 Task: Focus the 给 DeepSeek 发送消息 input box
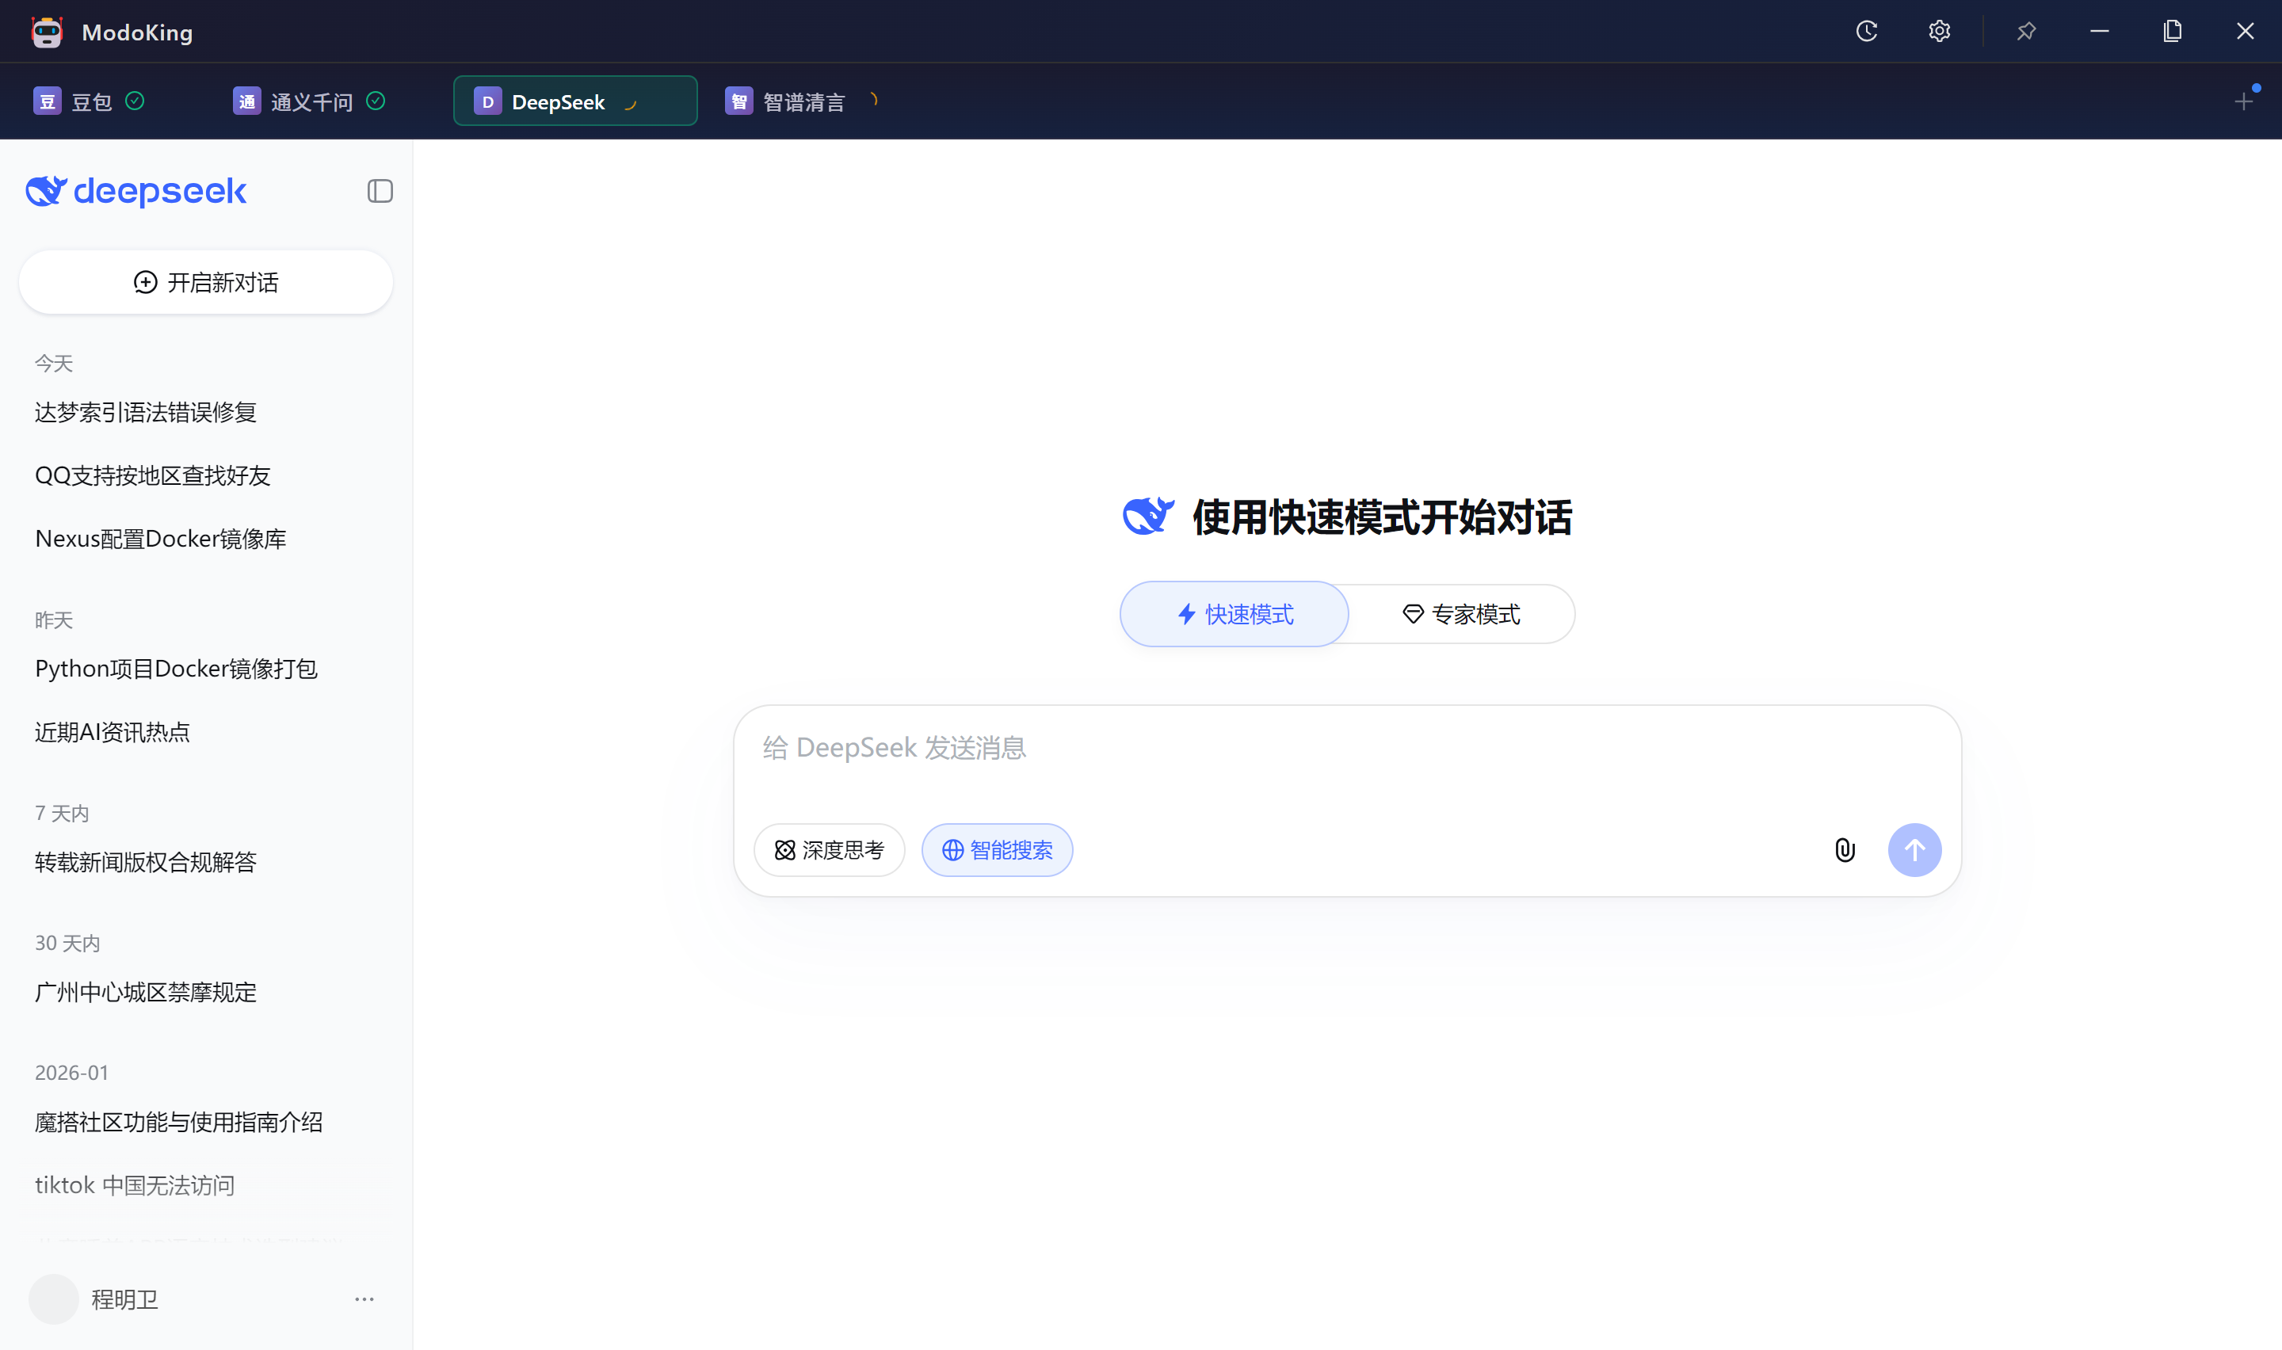point(1347,748)
